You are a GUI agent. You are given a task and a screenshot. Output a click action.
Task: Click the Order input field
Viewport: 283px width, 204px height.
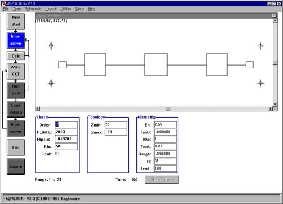click(66, 125)
